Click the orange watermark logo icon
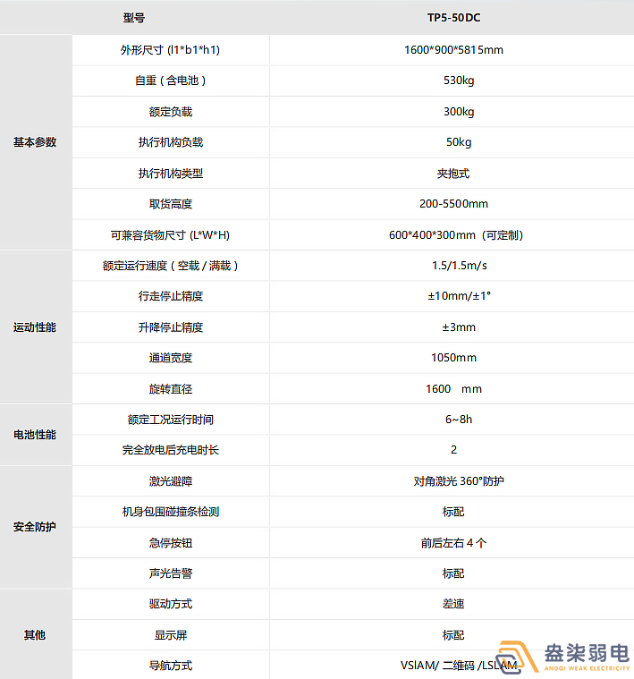Screen dimensions: 634x679 click(516, 658)
